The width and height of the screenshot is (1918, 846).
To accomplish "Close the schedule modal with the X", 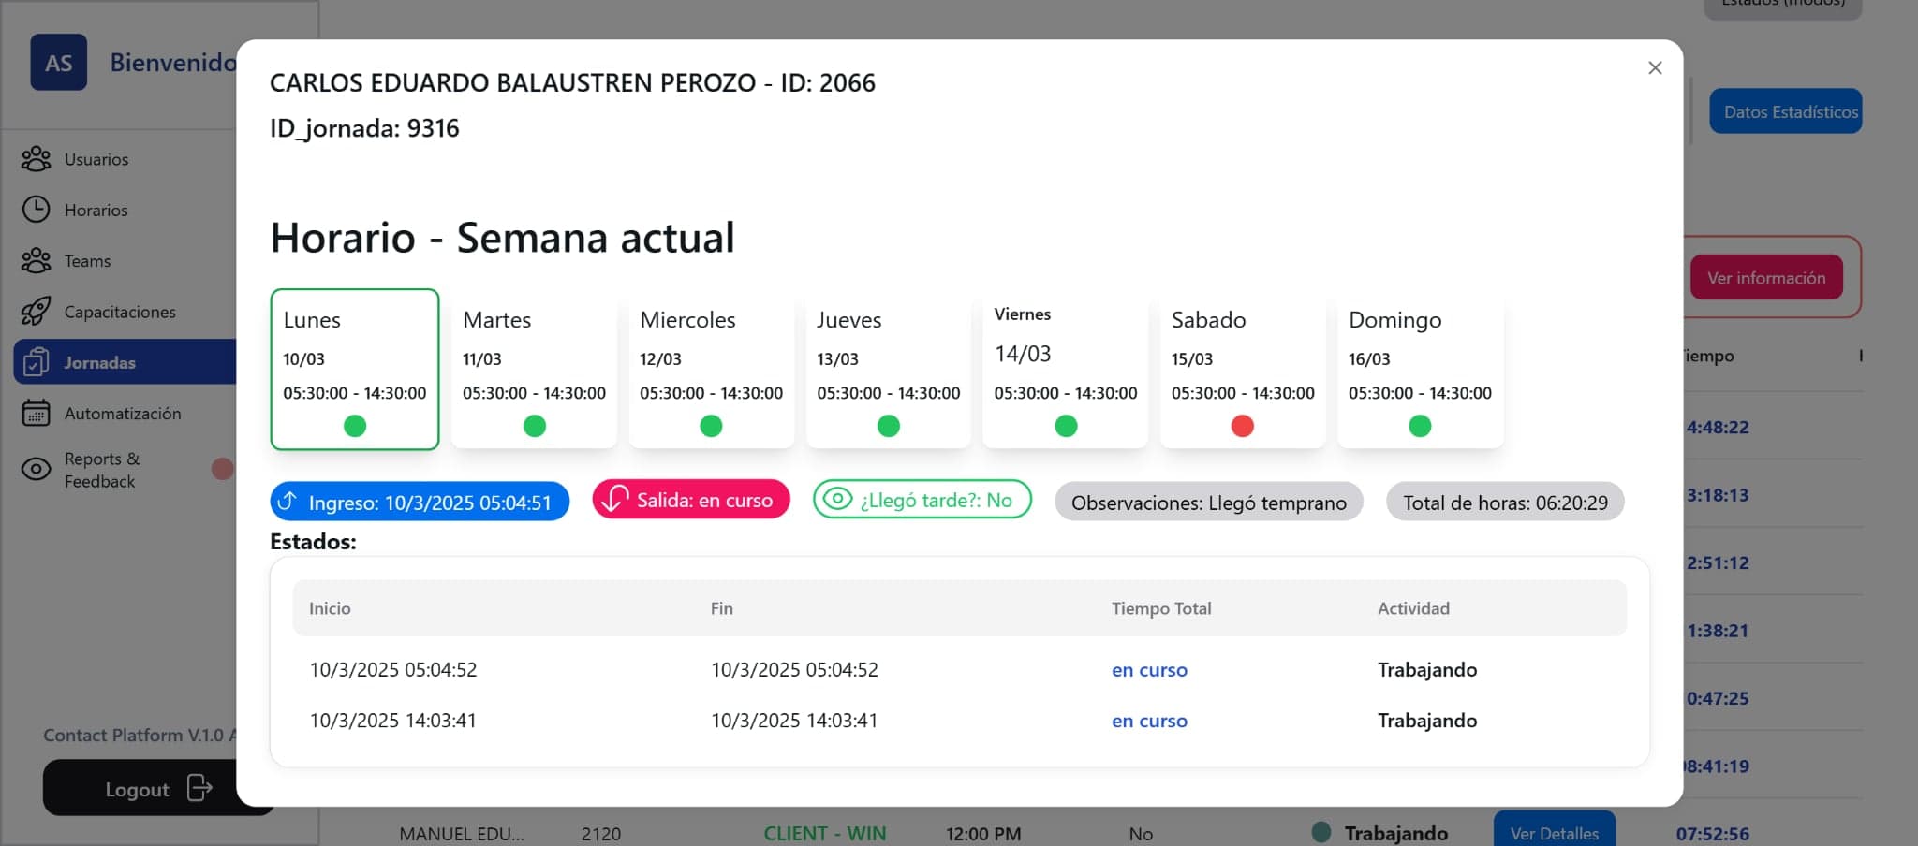I will click(x=1655, y=68).
